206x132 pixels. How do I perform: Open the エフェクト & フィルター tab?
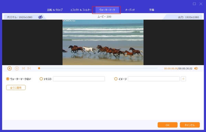tap(81, 10)
